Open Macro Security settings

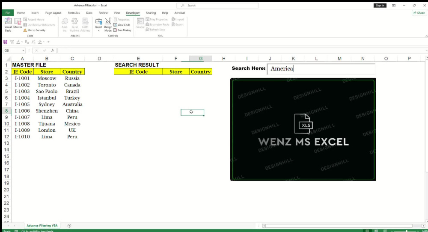click(34, 30)
